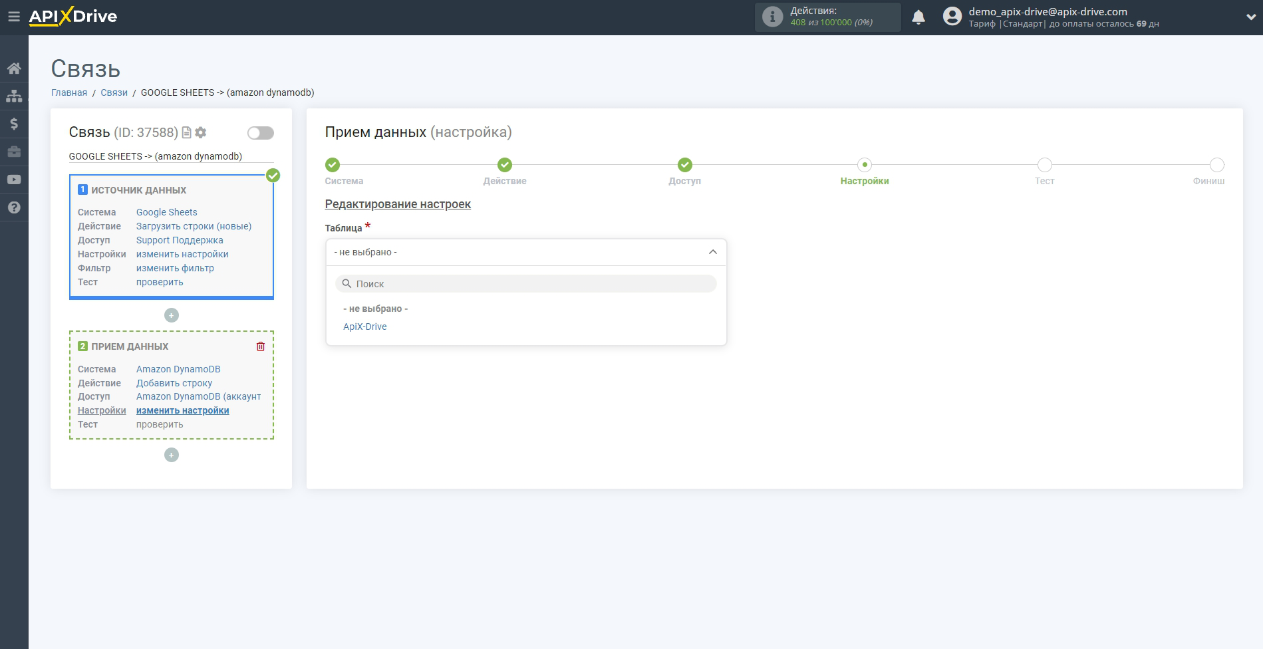Open the briefcase sidebar icon
1263x649 pixels.
pyautogui.click(x=14, y=152)
